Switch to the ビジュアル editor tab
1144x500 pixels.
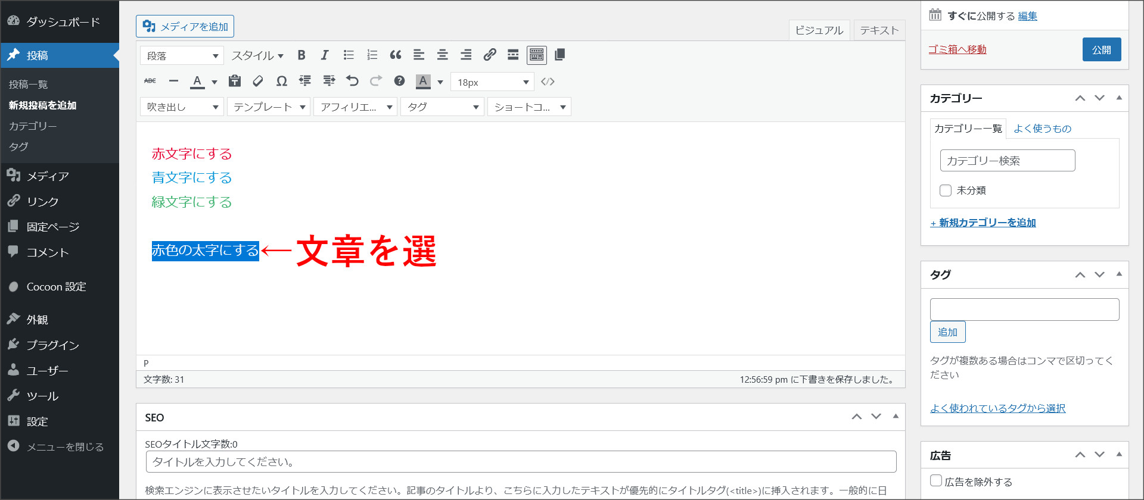click(819, 30)
